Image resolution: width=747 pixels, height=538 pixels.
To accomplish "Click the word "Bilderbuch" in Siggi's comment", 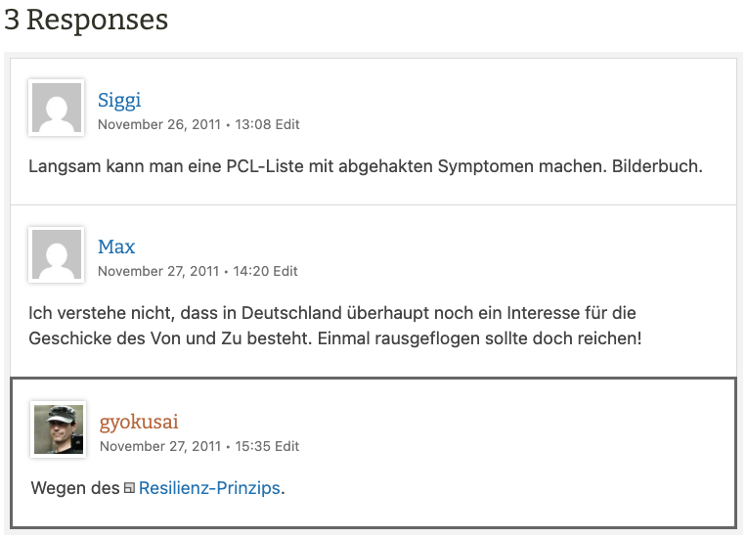I will tap(656, 166).
